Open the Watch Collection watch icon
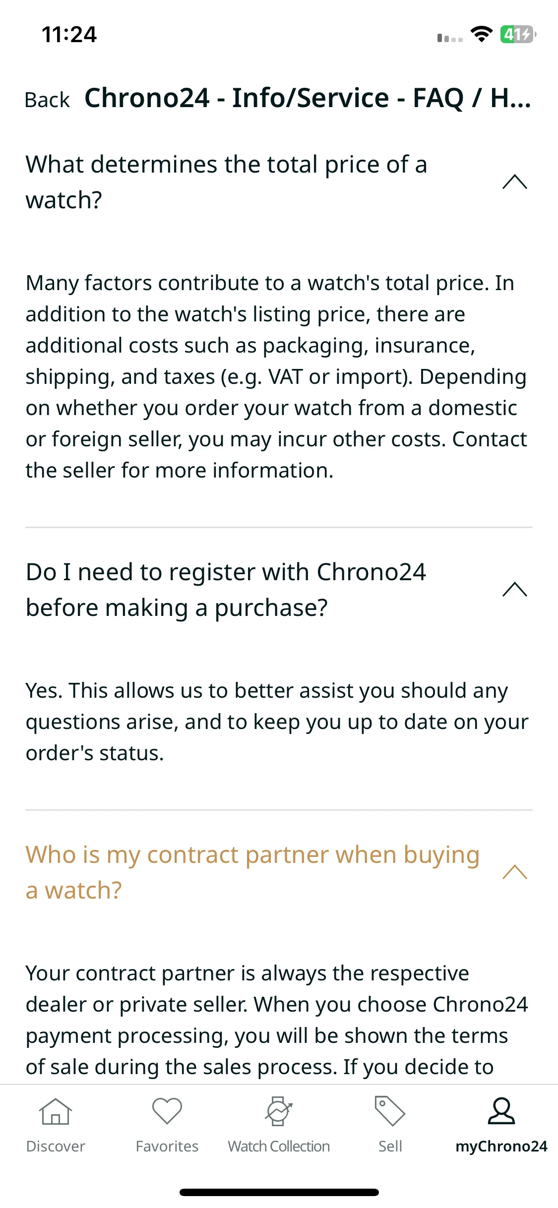Image resolution: width=558 pixels, height=1208 pixels. click(279, 1111)
